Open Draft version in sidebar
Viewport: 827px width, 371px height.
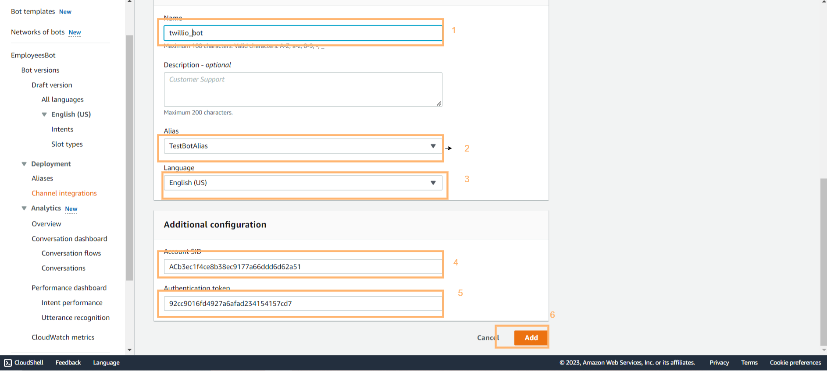(52, 85)
